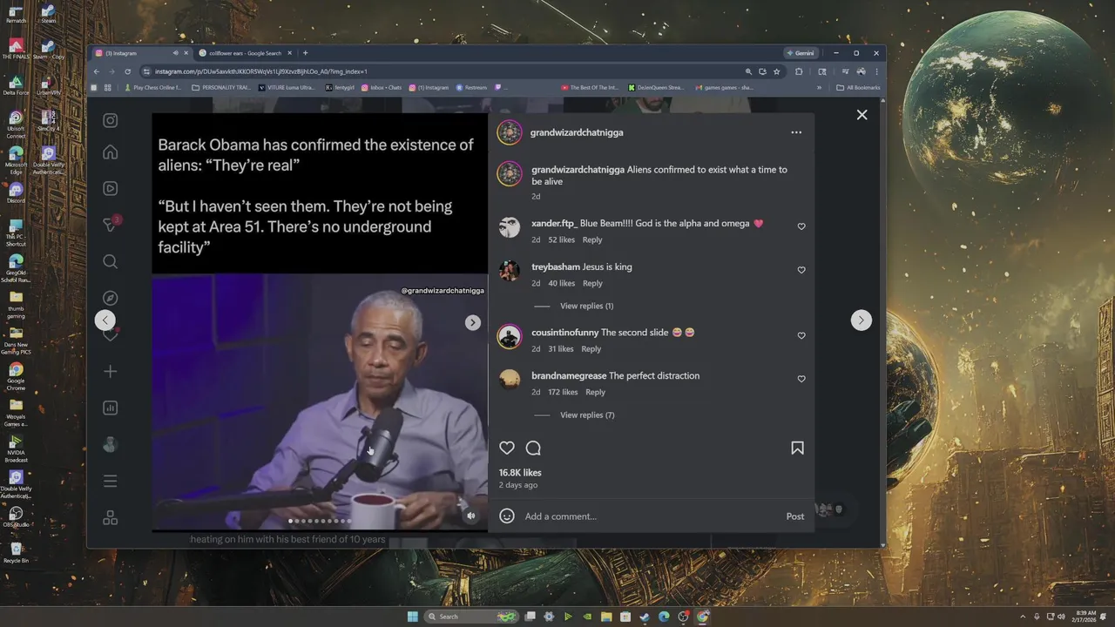Open Chrome extensions puzzle icon
This screenshot has height=627, width=1115.
799,71
